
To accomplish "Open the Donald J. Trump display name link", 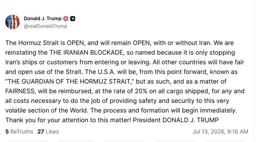I will (43, 19).
